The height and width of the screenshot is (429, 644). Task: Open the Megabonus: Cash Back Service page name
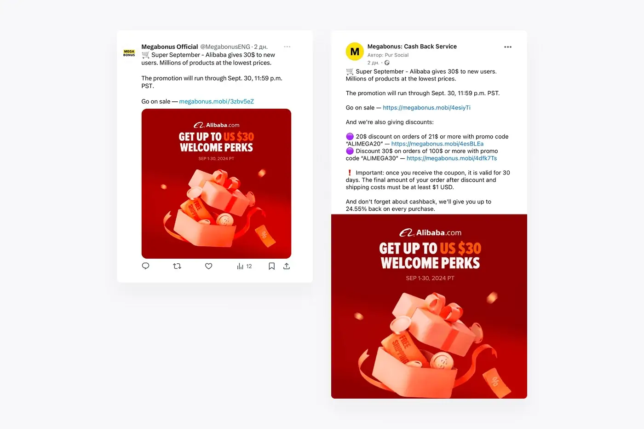(x=412, y=46)
